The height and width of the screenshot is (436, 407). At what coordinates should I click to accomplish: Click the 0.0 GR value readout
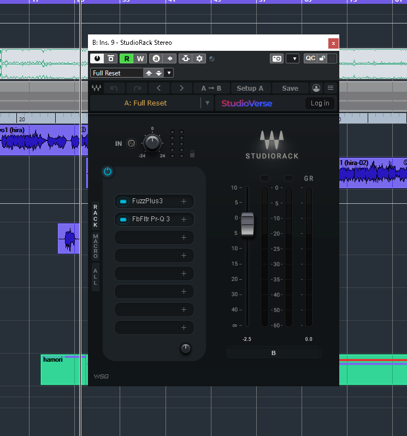coord(309,339)
